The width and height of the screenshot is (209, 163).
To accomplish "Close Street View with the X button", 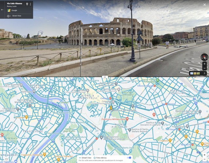I will (x=205, y=5).
